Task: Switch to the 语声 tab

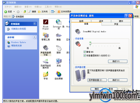Action: 101,21
